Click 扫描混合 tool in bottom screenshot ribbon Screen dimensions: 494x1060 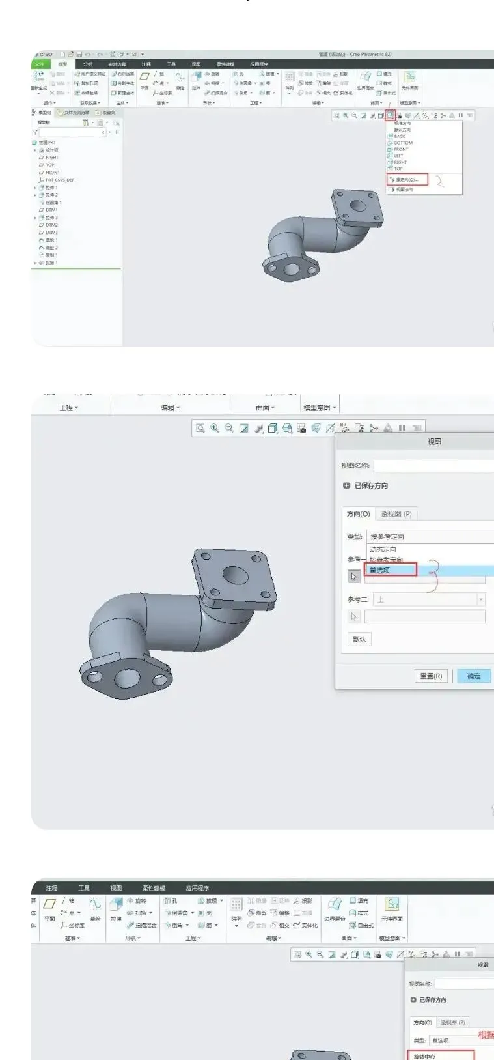tap(141, 925)
